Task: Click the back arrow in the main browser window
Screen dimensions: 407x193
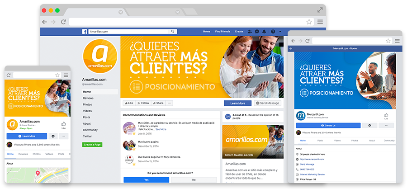Action: point(44,22)
